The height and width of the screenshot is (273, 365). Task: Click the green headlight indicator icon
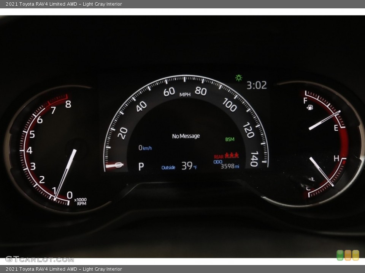point(239,78)
